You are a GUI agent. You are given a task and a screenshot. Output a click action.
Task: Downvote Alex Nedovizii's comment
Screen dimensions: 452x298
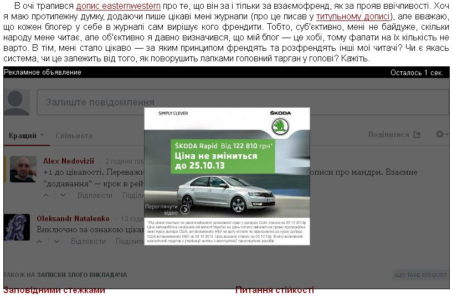63,195
